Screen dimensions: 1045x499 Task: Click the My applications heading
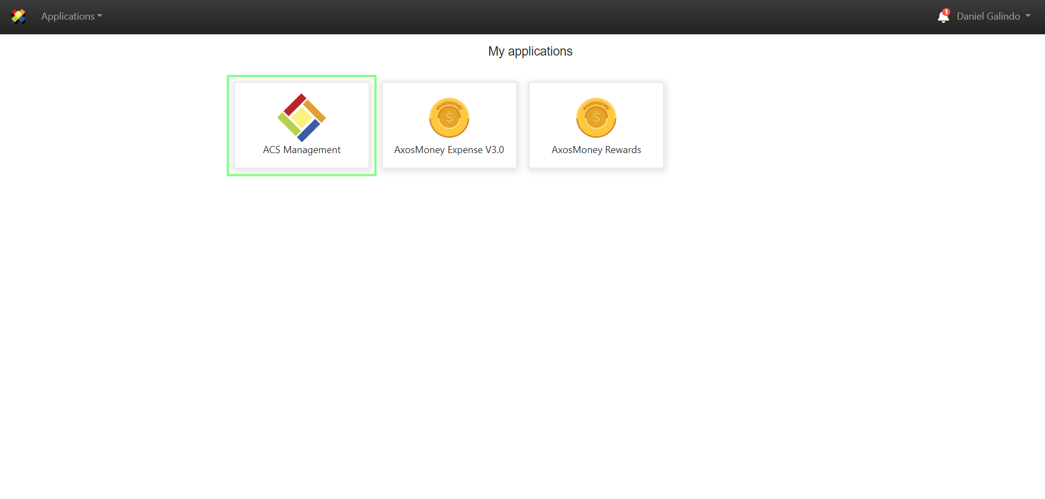pyautogui.click(x=530, y=51)
